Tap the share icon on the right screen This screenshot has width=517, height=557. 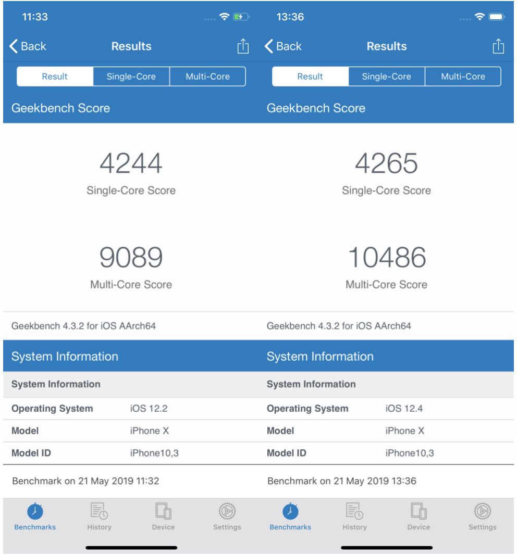[498, 46]
